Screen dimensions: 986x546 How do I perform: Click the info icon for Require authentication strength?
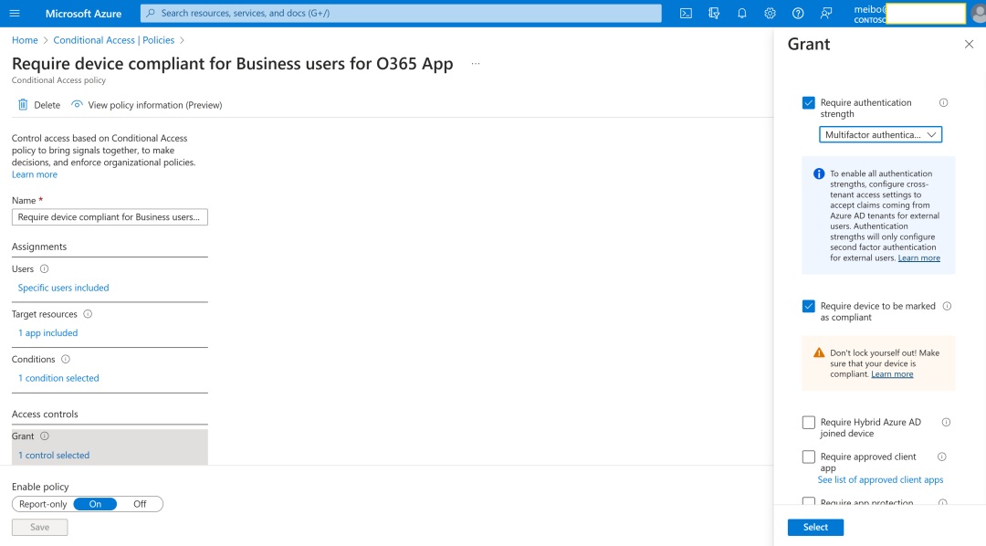[x=943, y=102]
